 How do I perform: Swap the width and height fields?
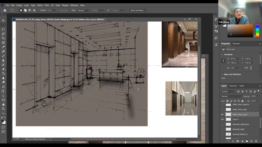[x=108, y=10]
